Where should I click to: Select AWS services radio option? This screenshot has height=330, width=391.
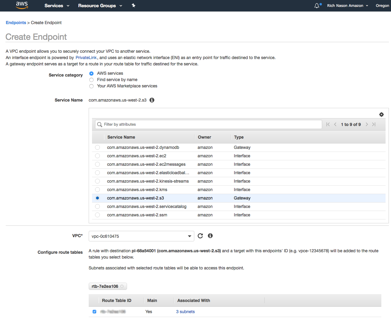tap(91, 74)
